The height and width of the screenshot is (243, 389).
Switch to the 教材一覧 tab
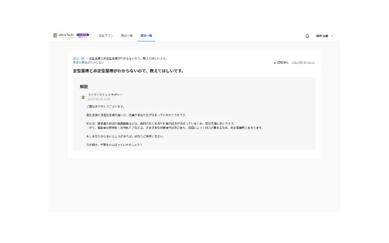tap(126, 36)
